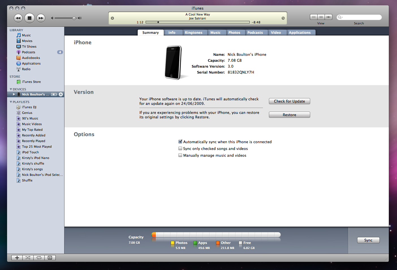The image size is (397, 270).
Task: Skip back to the previous track
Action: [18, 18]
